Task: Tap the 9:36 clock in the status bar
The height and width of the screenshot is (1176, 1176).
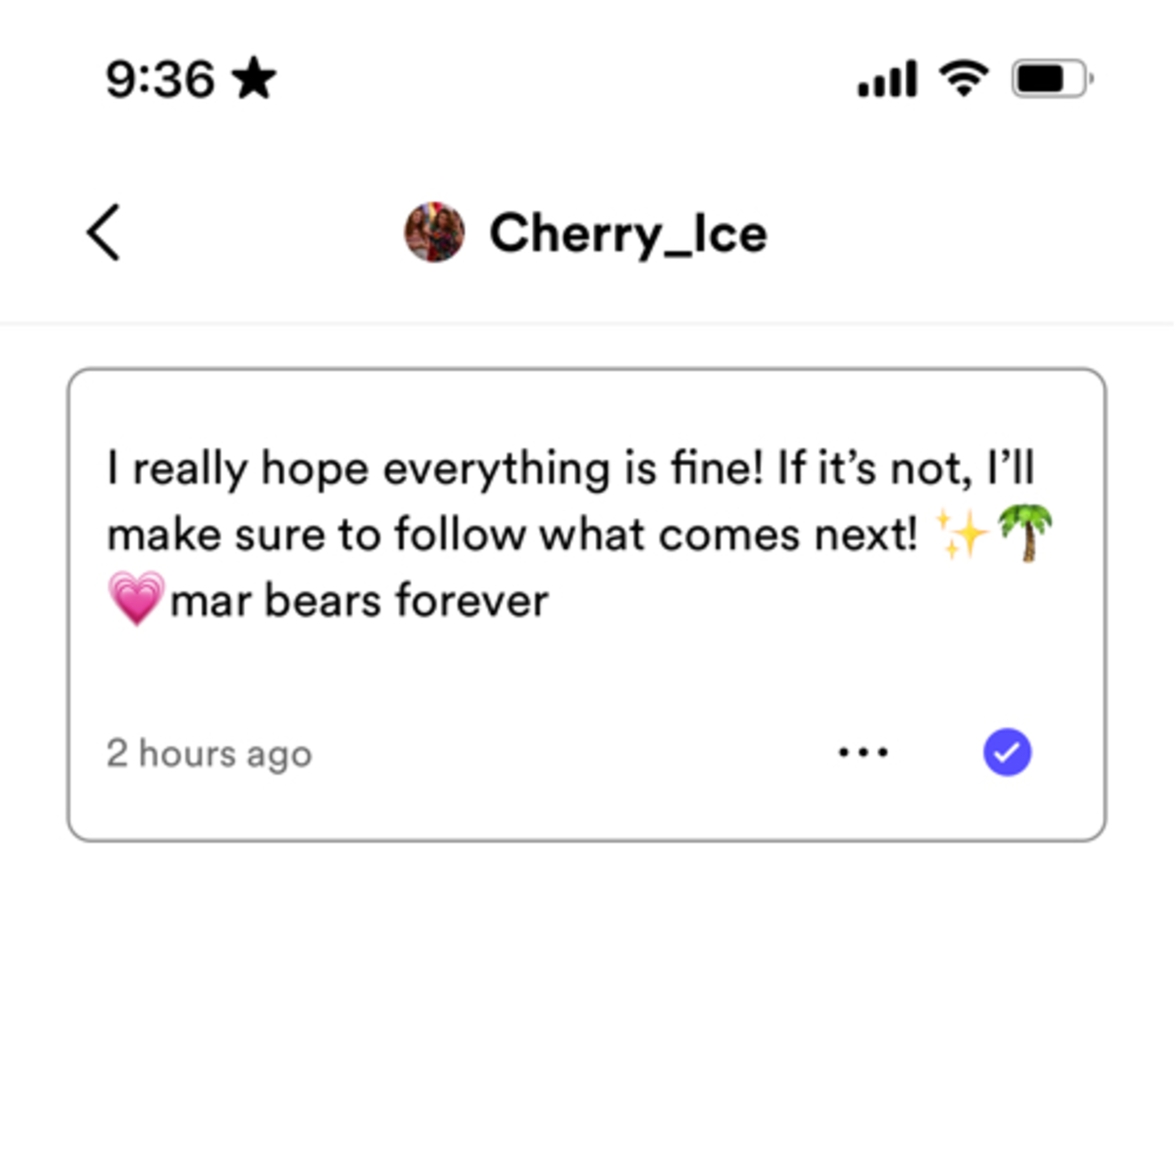Action: click(161, 79)
